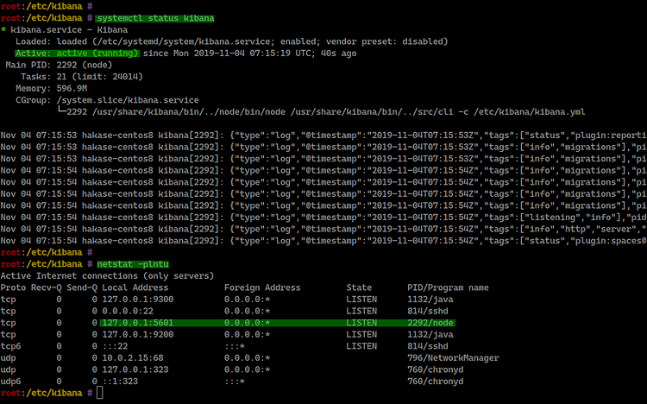Click the 127.0.0.1:9200 local address

138,334
